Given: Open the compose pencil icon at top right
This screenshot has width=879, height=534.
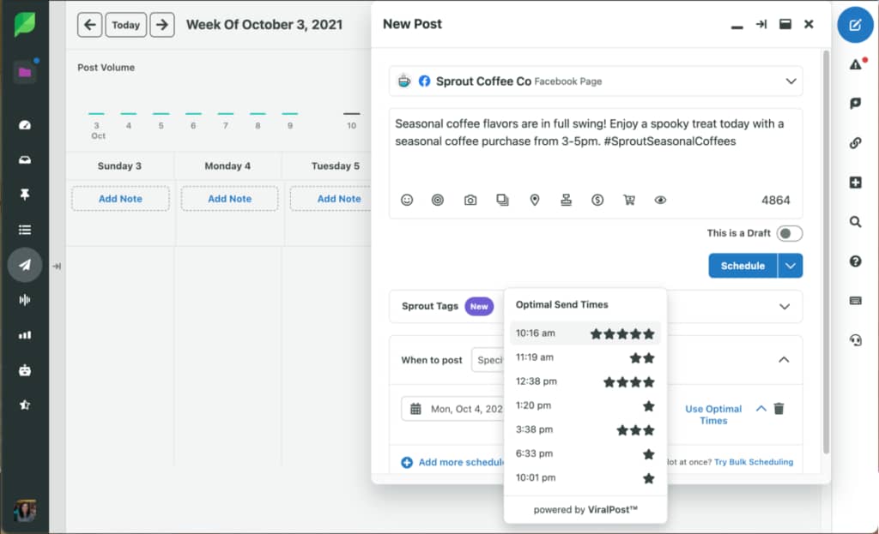Looking at the screenshot, I should coord(855,25).
